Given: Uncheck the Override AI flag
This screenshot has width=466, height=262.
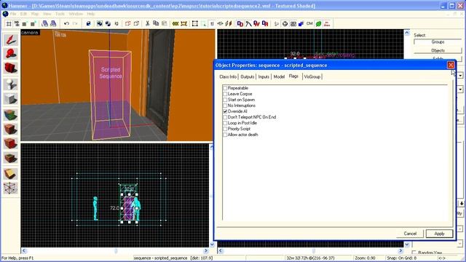Looking at the screenshot, I should [x=225, y=111].
